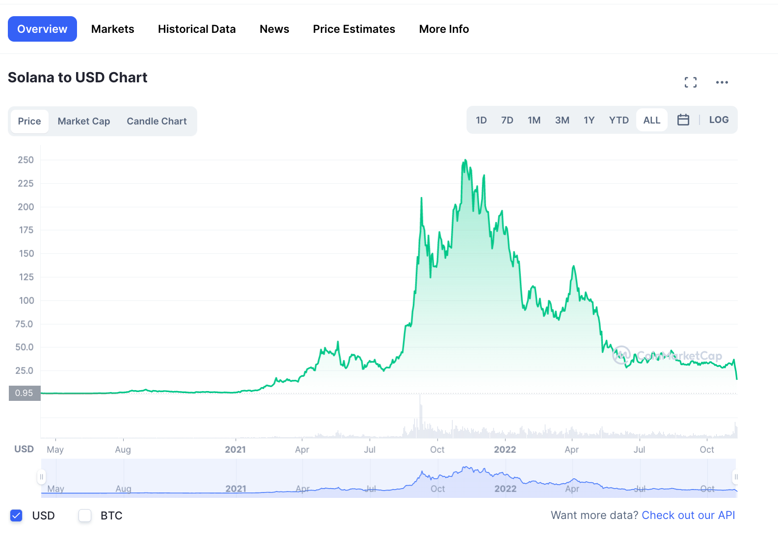Click the 0.95 price label on axis
The image size is (778, 542).
pyautogui.click(x=25, y=393)
